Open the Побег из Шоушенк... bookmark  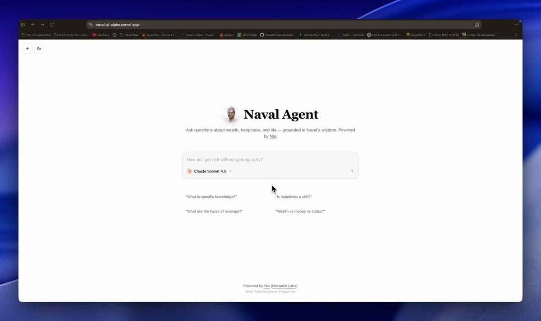(x=479, y=35)
